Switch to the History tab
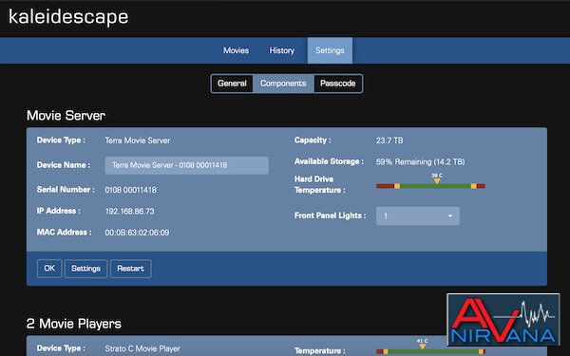The image size is (570, 356). (x=282, y=50)
